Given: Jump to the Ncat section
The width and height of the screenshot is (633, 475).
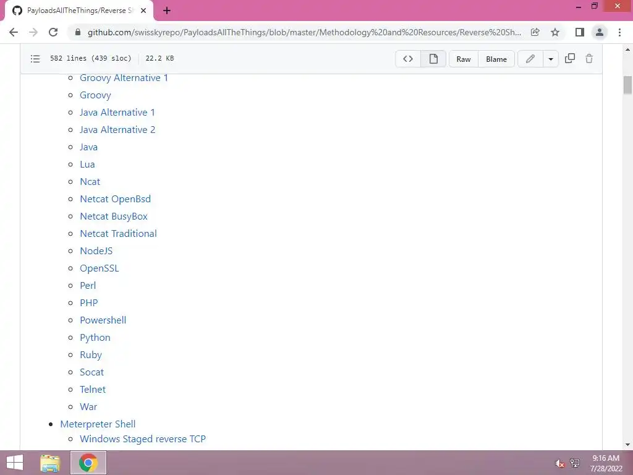Looking at the screenshot, I should click(90, 182).
